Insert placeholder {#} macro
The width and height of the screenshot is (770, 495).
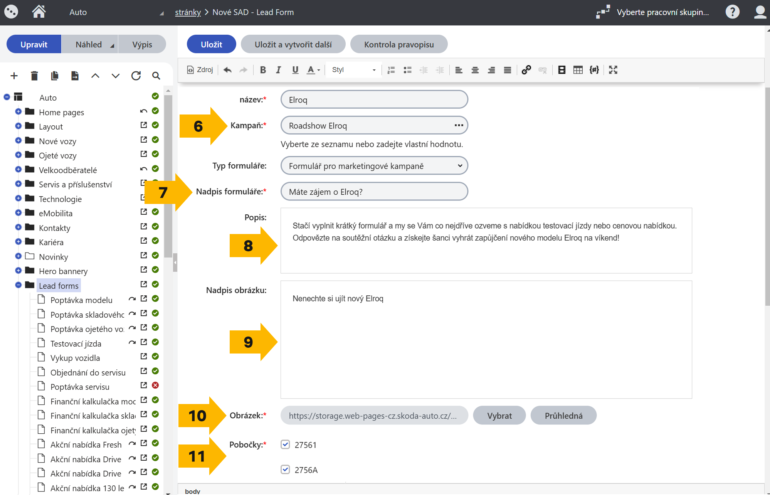[x=594, y=70]
